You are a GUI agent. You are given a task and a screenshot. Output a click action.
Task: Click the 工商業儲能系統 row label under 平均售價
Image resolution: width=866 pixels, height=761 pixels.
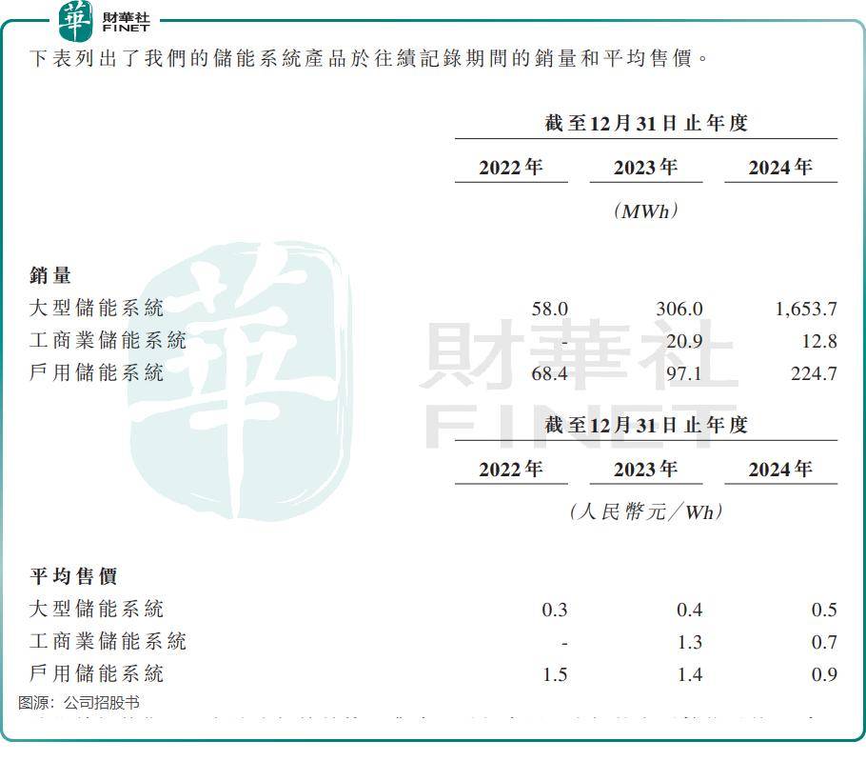[x=108, y=641]
